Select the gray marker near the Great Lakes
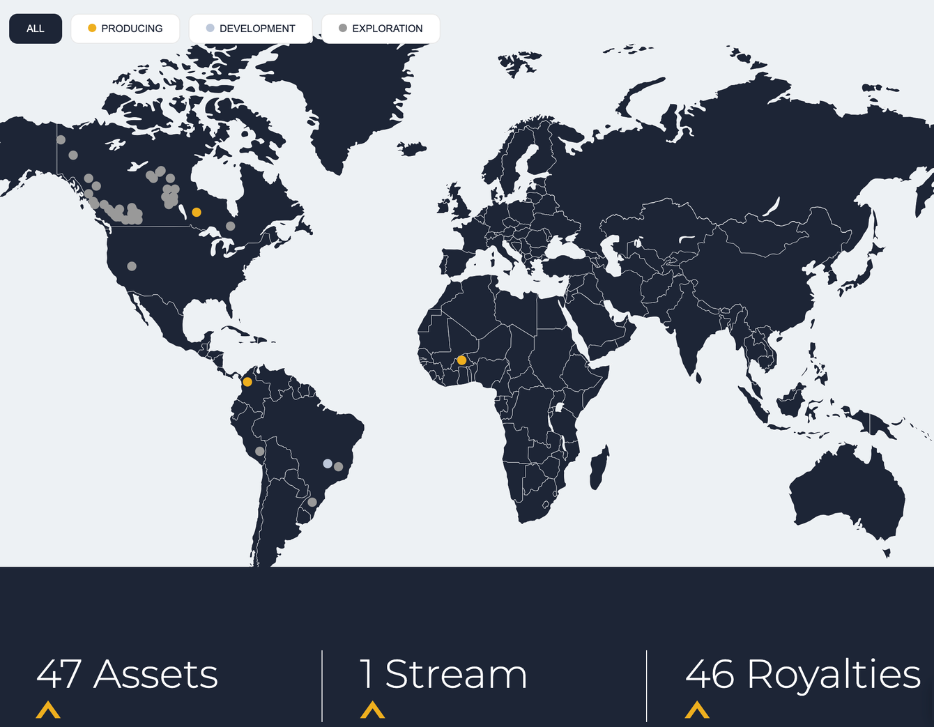The height and width of the screenshot is (727, 934). coord(231,226)
